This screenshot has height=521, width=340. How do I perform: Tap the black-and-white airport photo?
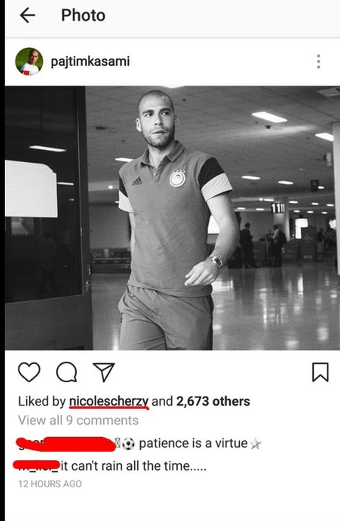pyautogui.click(x=172, y=218)
